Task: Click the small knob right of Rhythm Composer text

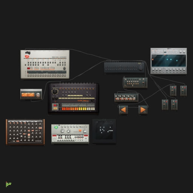Action: 92,101
